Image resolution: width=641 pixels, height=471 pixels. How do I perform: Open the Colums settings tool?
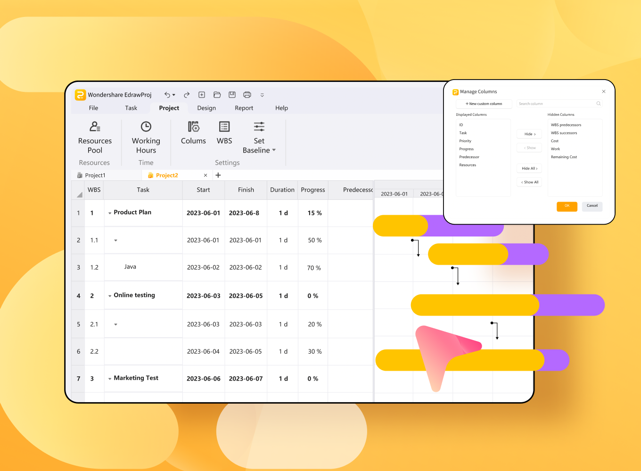point(193,133)
